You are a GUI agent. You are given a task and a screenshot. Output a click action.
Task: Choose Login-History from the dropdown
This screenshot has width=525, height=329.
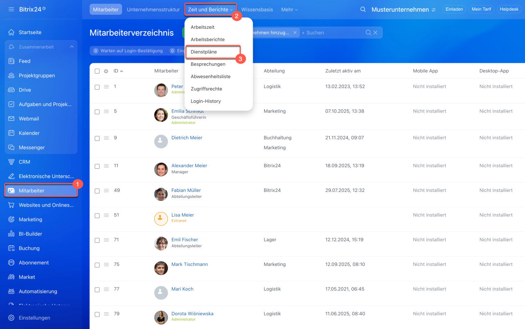coord(206,101)
